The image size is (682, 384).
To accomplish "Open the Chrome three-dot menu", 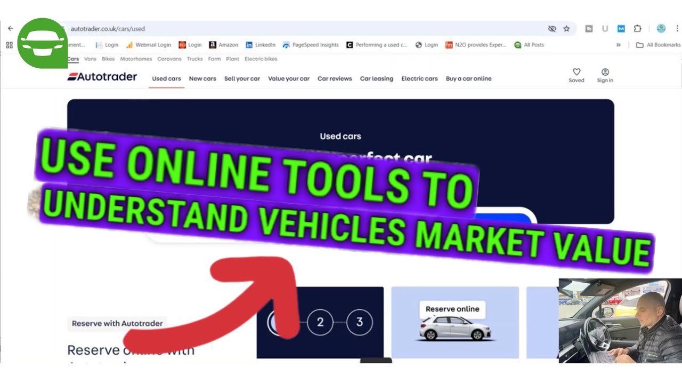I will (677, 29).
